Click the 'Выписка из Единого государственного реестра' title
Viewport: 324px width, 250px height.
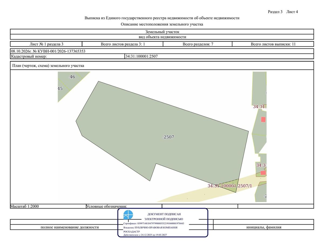(x=162, y=18)
